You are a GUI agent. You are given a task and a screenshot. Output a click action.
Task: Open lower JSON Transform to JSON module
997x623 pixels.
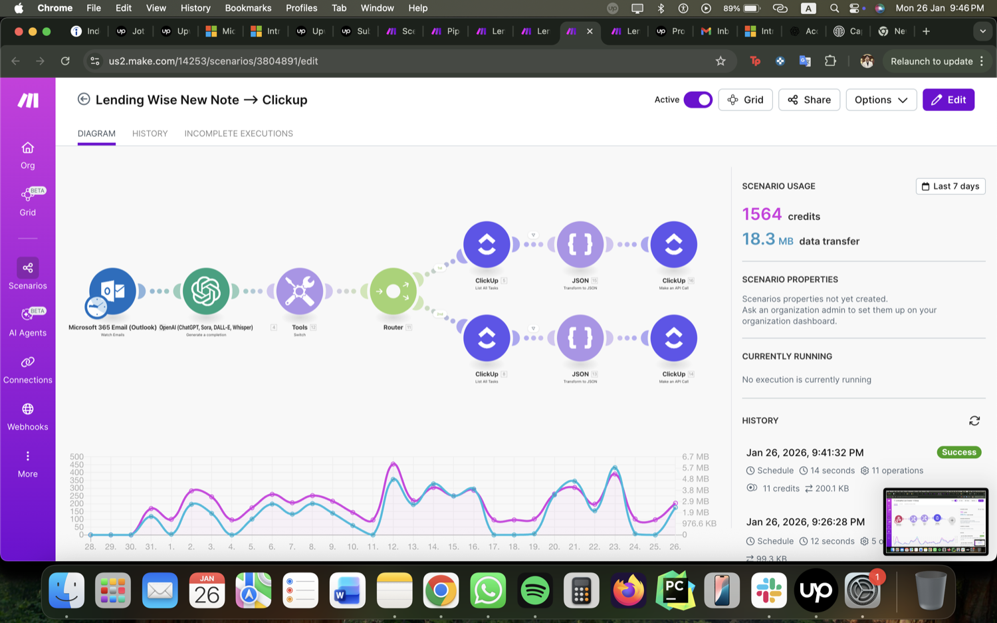coord(580,338)
